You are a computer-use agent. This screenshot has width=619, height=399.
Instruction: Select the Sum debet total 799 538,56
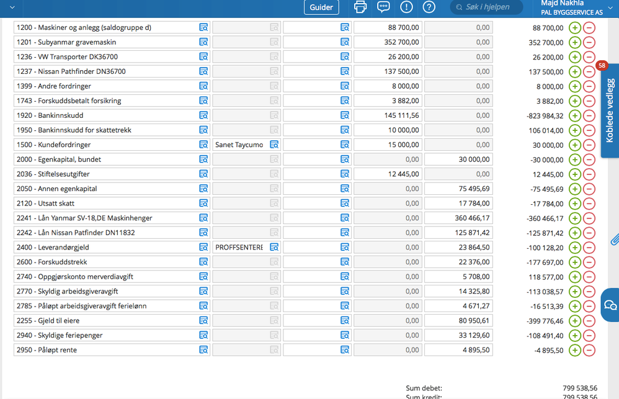pyautogui.click(x=580, y=388)
